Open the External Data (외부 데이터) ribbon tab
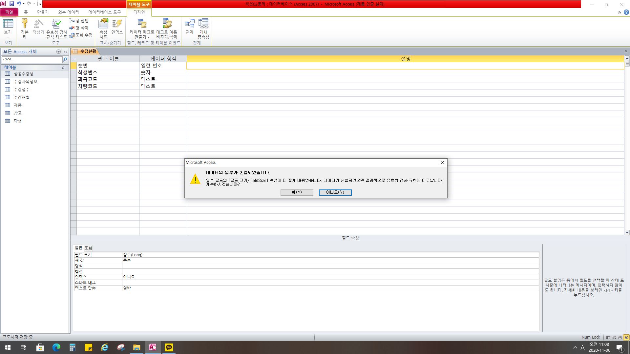 click(68, 12)
